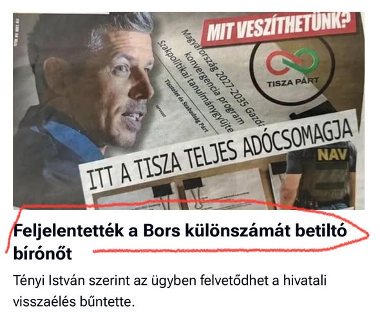380x326 pixels.
Task: Click the left black binder clip
Action: (162, 190)
